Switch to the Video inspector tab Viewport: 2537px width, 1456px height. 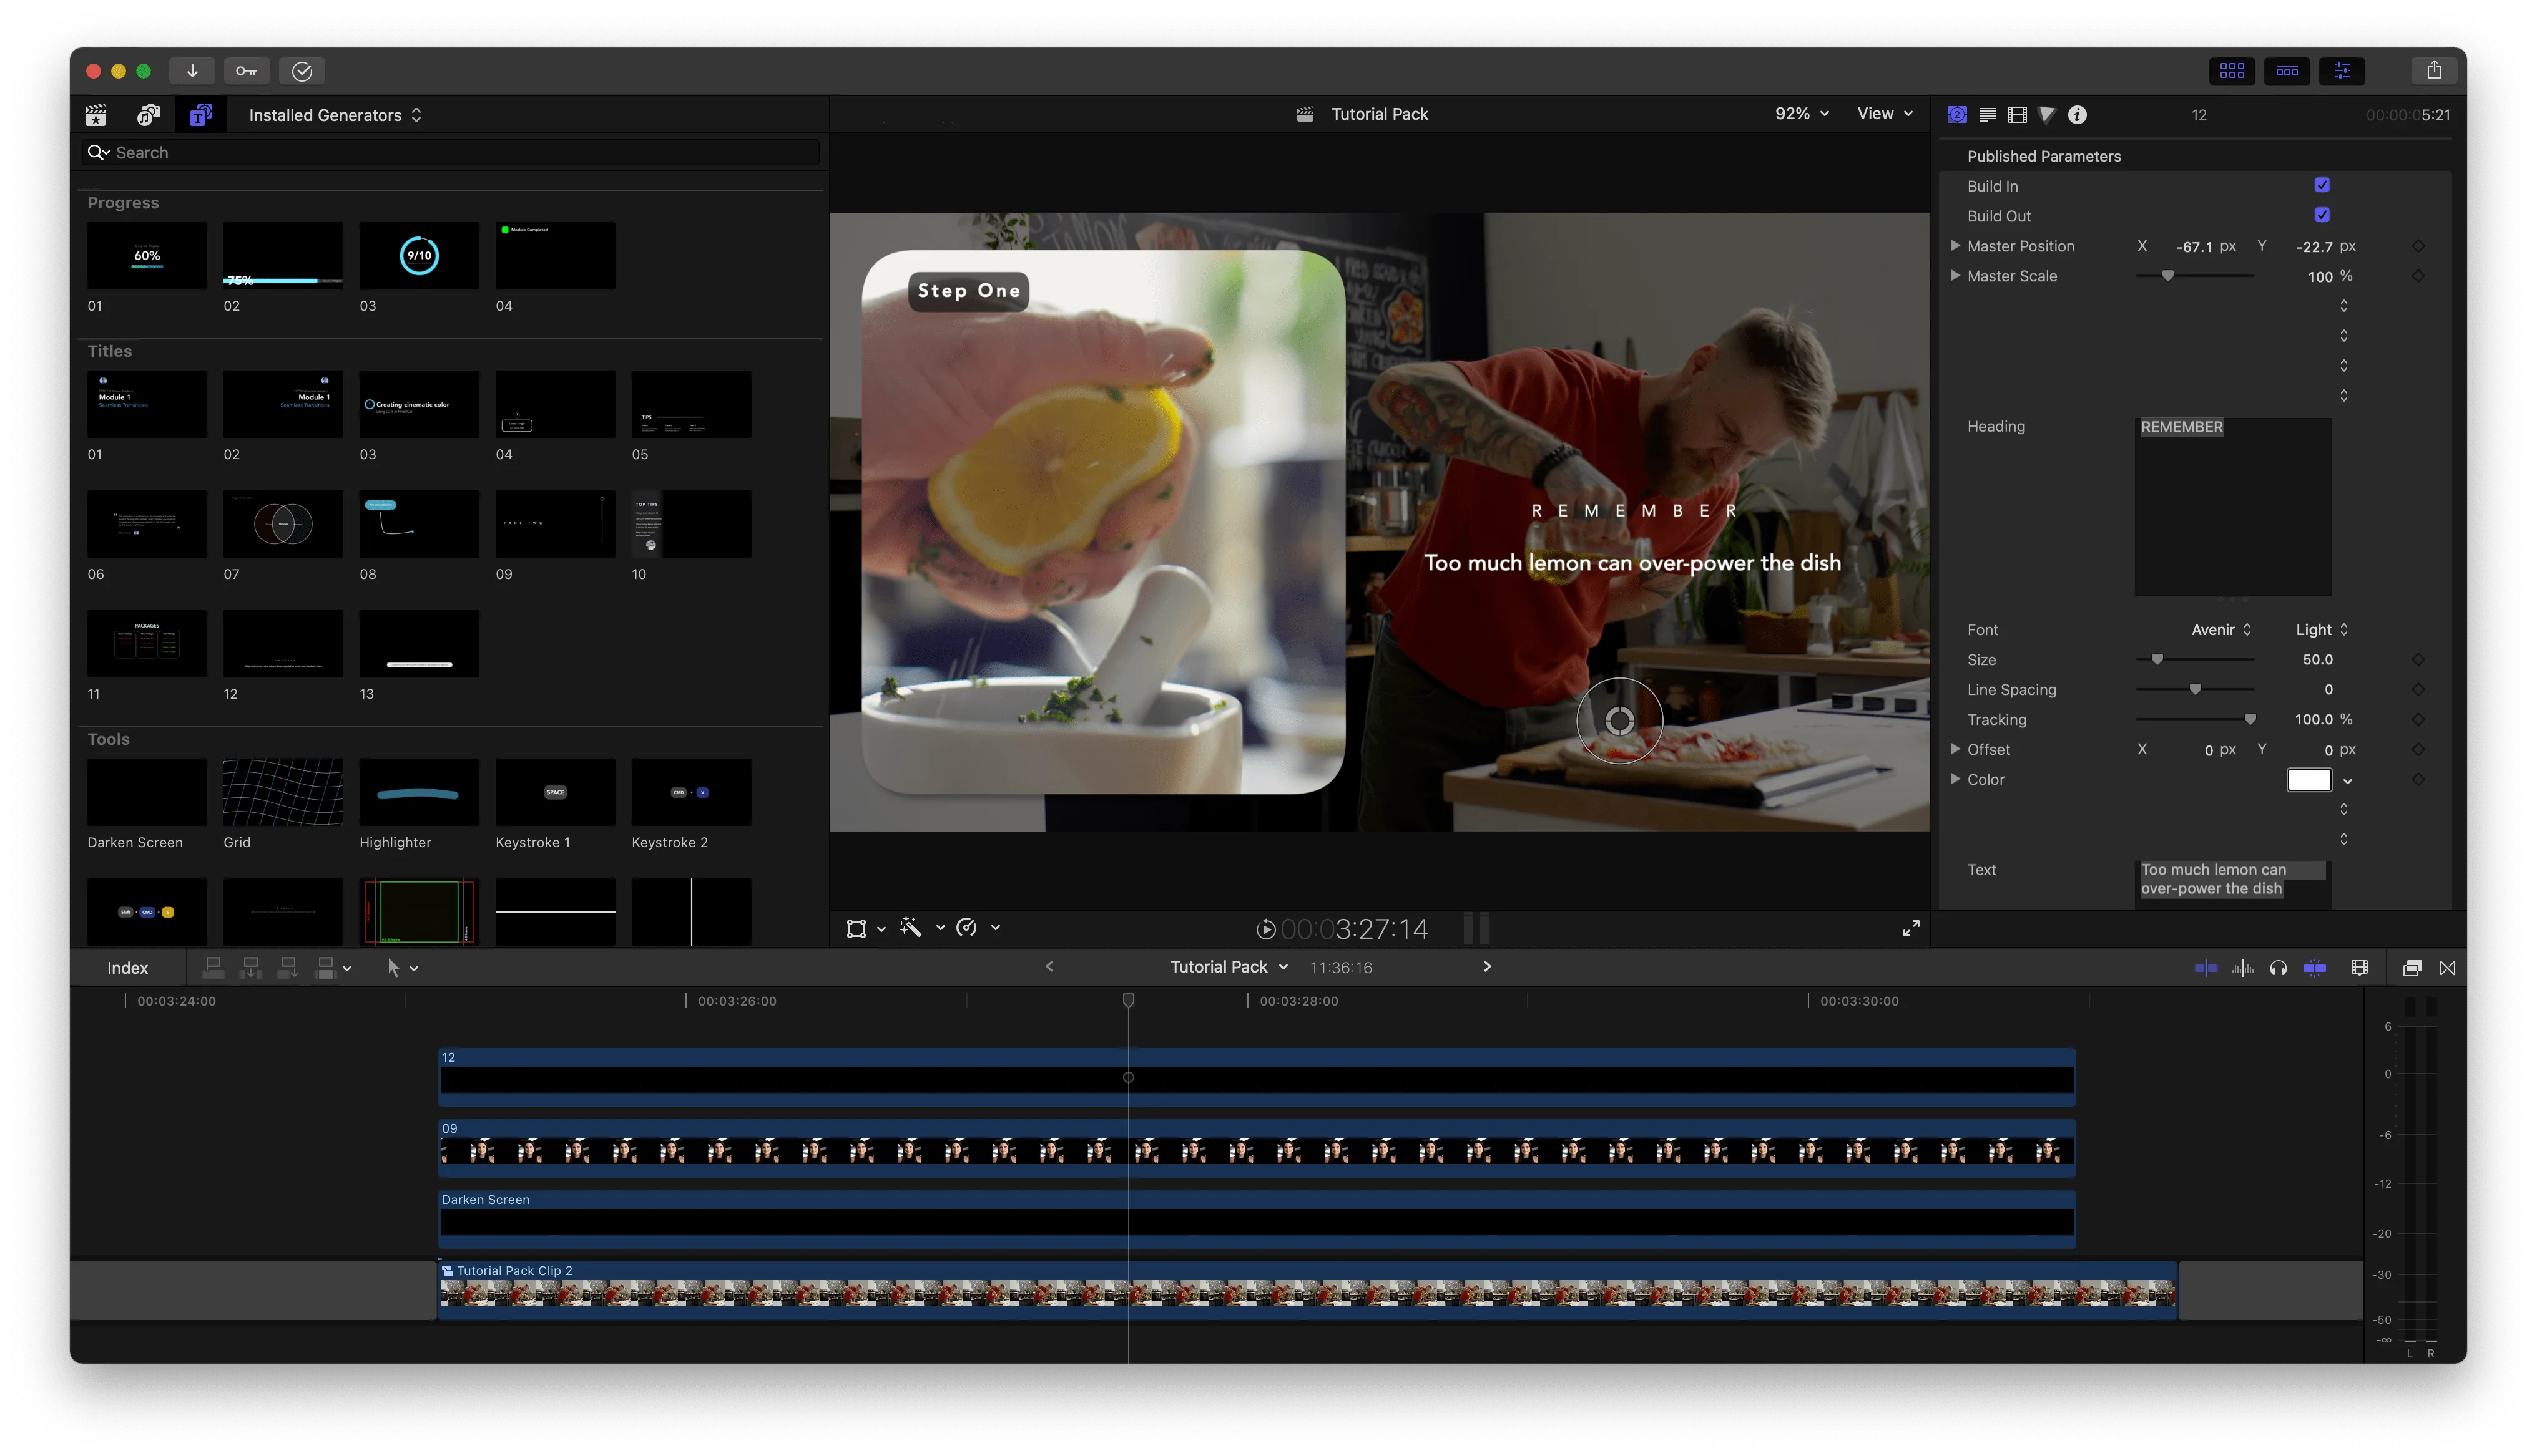coord(2018,115)
